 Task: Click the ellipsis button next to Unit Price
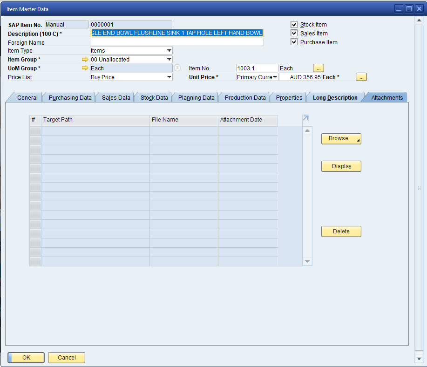coord(361,77)
